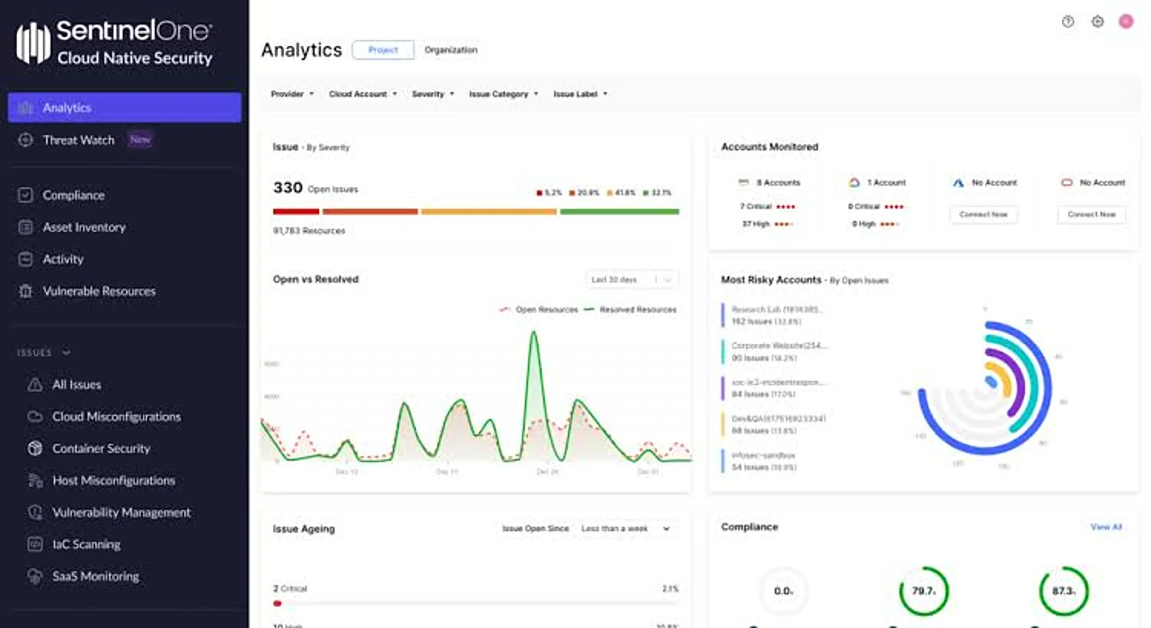1151x628 pixels.
Task: Go to All Issues in sidebar
Action: point(77,385)
